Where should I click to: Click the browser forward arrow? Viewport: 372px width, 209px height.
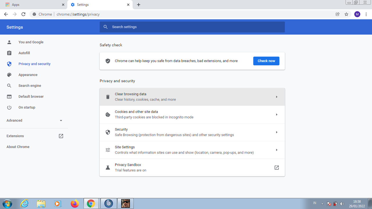tap(15, 14)
